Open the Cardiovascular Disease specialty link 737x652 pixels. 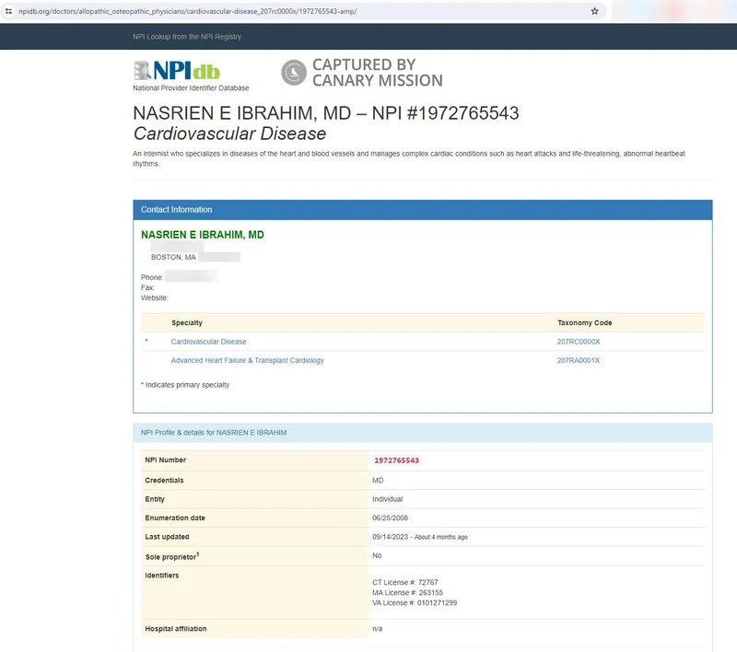point(208,342)
